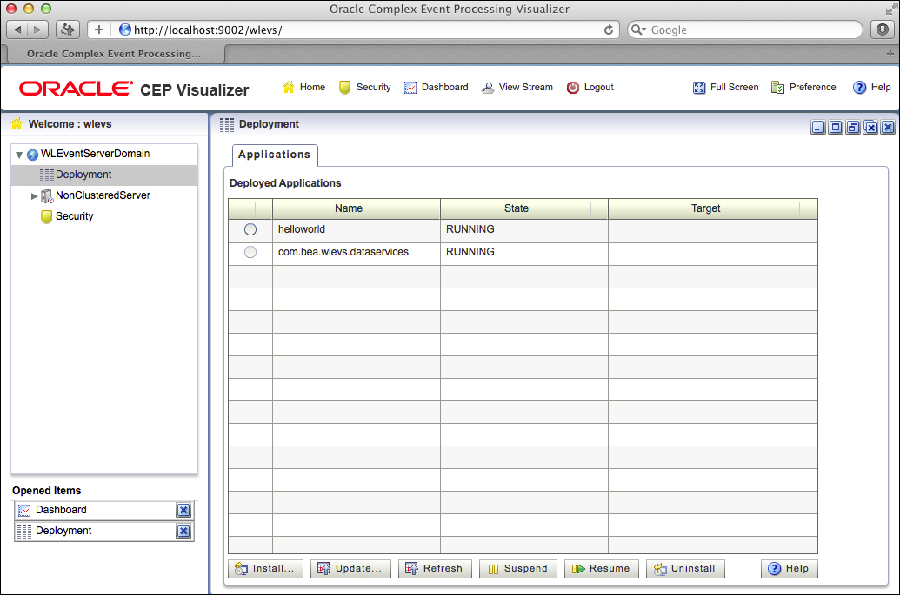Close all panels with the boxed X icon
The height and width of the screenshot is (595, 900).
point(870,128)
